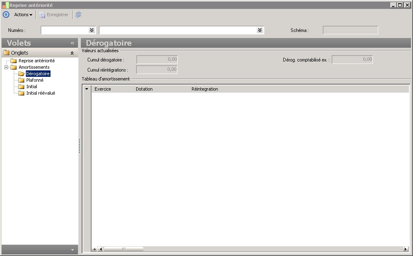Screen dimensions: 413x256
Task: Open the table column selector triangle
Action: click(86, 89)
